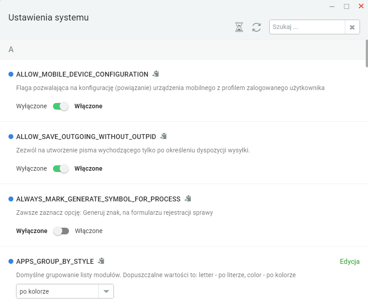Screen dimensions: 368x307
Task: Select the ALWAYS_MARK_GENERATE_SYMBOL_FOR_PROCESS setting name
Action: click(x=98, y=199)
